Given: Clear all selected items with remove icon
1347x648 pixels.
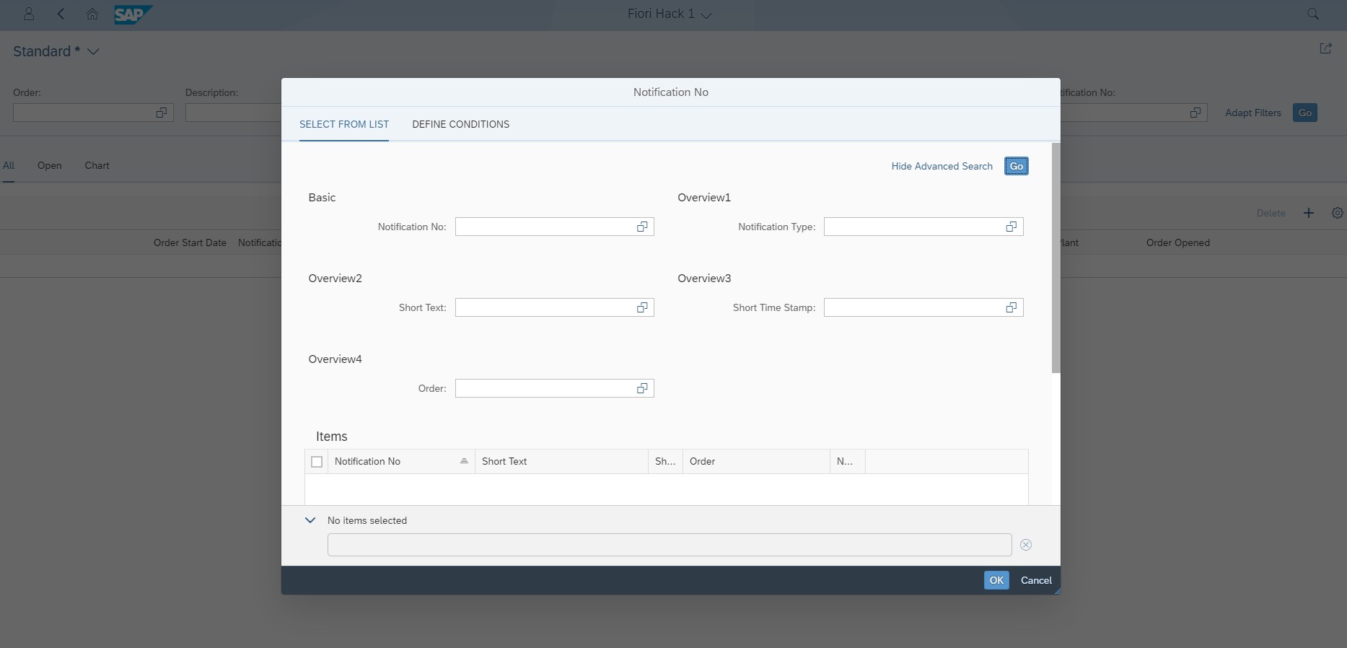Looking at the screenshot, I should [1025, 545].
